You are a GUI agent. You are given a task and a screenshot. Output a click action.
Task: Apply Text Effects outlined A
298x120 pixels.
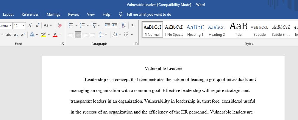[x=32, y=35]
